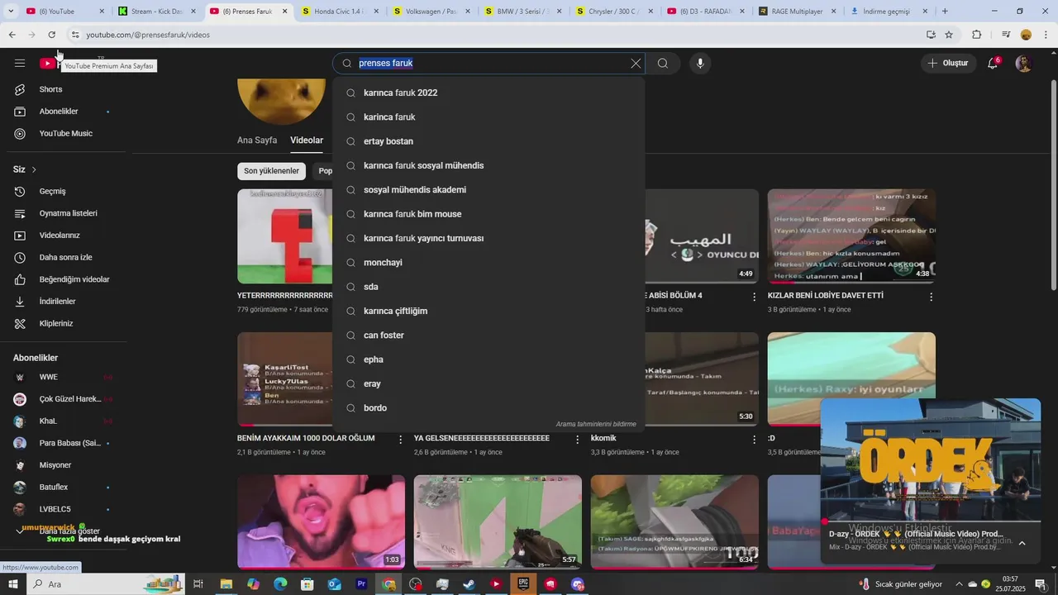Open options menu for kkomik video
The height and width of the screenshot is (595, 1058).
[x=754, y=440]
